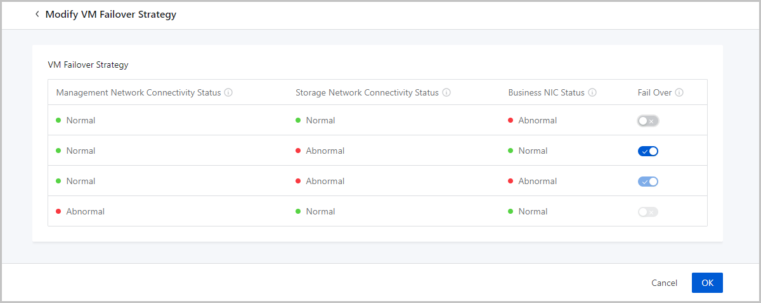Click the back arrow beside Modify VM Failover Strategy

(37, 14)
